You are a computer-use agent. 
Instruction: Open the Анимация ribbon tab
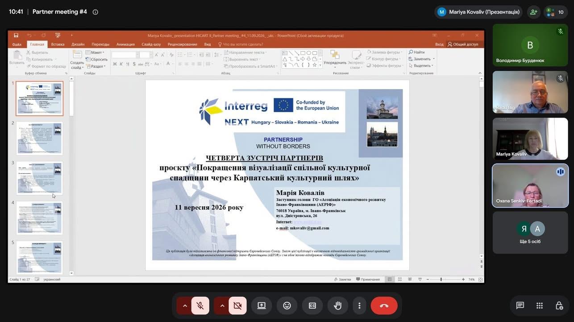click(125, 45)
